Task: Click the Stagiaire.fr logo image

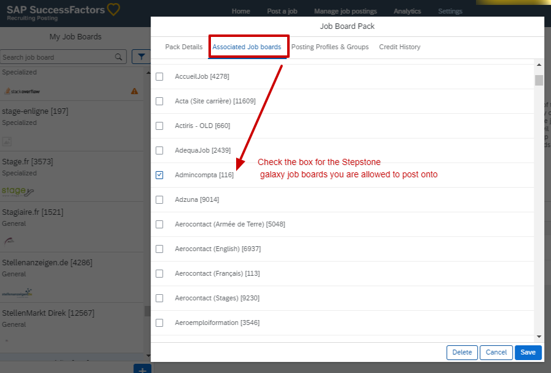Action: [x=9, y=241]
